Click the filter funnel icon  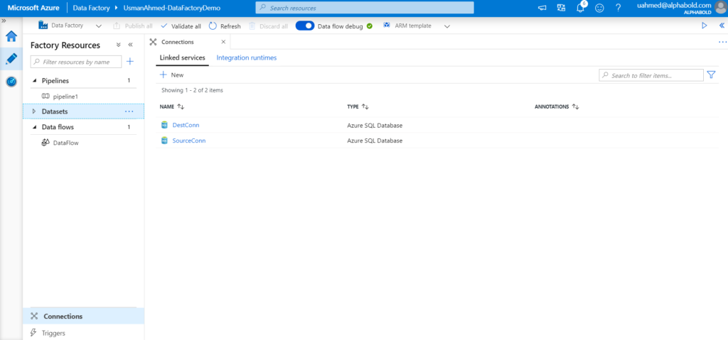711,75
